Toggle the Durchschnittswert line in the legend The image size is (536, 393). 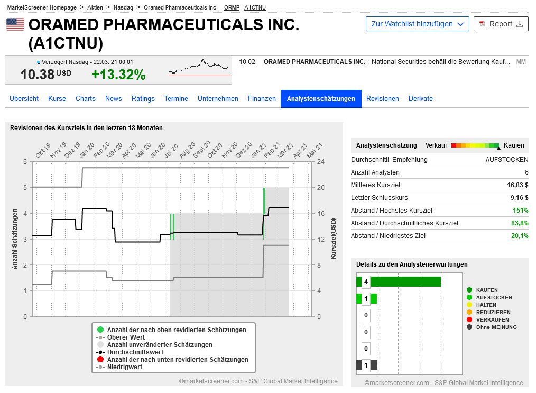100,352
